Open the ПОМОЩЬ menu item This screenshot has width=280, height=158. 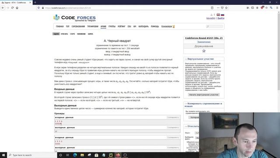click(x=155, y=26)
